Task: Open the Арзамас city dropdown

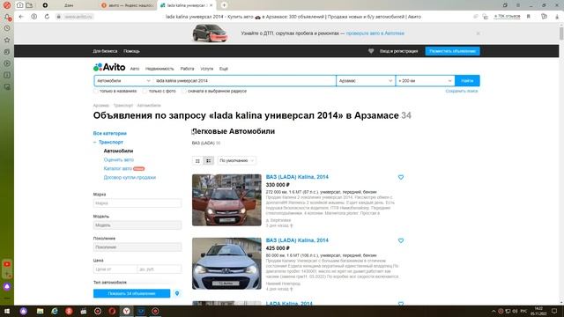Action: pos(366,81)
